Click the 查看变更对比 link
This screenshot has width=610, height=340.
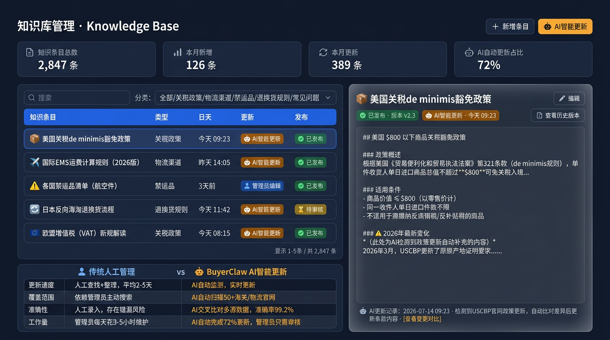tap(422, 319)
